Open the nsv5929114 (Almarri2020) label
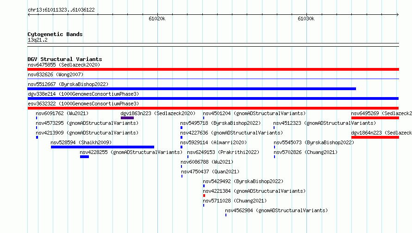This screenshot has height=233, width=412. (x=213, y=142)
